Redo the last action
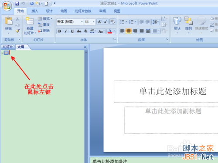The image size is (218, 163). coord(32,3)
